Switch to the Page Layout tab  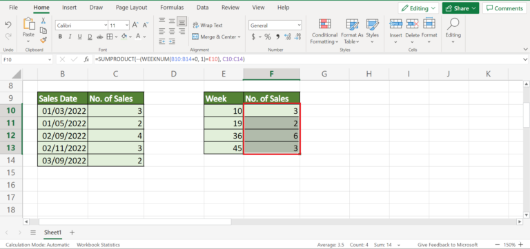132,7
